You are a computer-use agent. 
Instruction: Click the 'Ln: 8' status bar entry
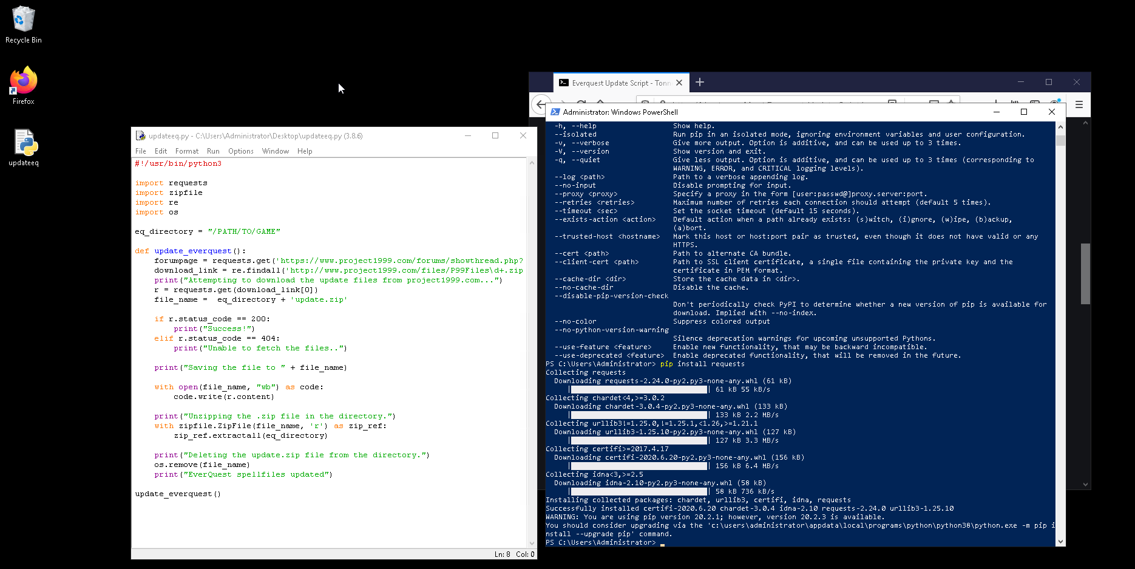[x=502, y=554]
